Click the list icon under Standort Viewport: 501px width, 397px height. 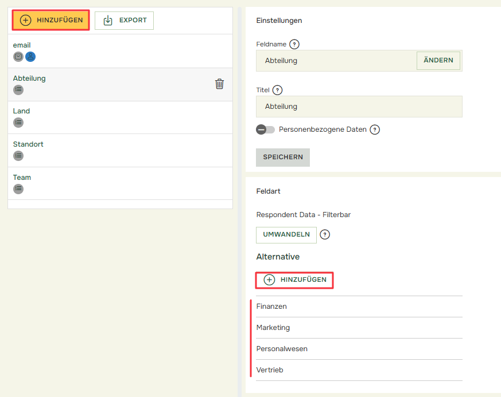tap(18, 156)
